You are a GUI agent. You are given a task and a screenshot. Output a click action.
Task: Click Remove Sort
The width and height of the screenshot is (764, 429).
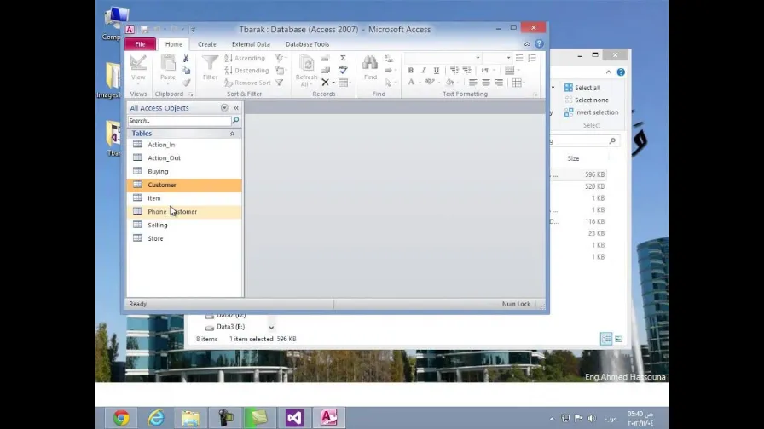click(247, 83)
